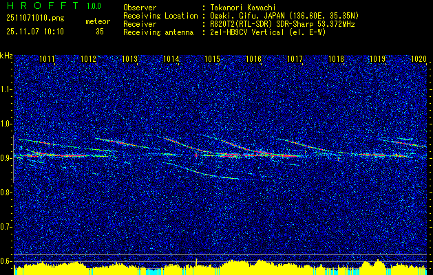Screen dimensions: 433x275
Task: Click the Receiving Location label
Action: click(160, 16)
